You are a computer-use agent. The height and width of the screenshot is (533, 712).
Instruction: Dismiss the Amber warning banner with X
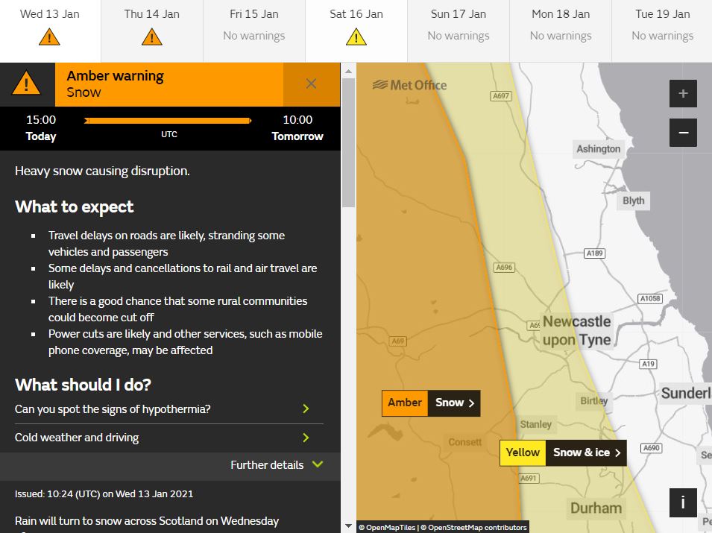click(x=312, y=84)
